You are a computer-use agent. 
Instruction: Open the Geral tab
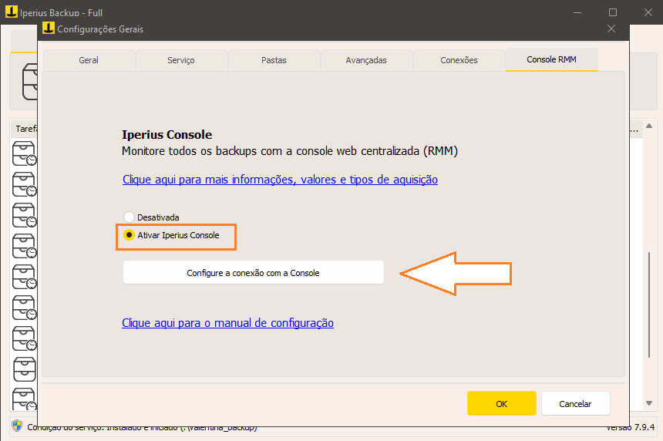click(x=89, y=60)
